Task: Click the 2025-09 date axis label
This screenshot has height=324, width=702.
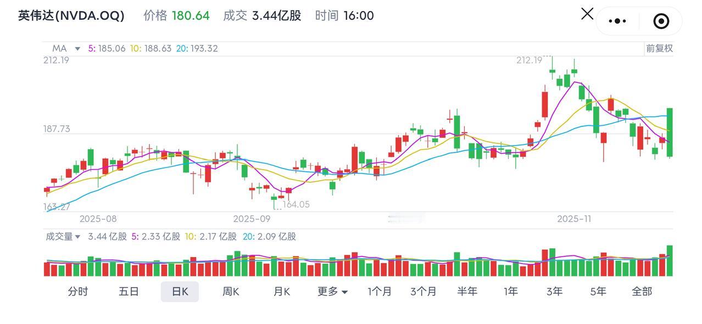Action: coord(252,219)
